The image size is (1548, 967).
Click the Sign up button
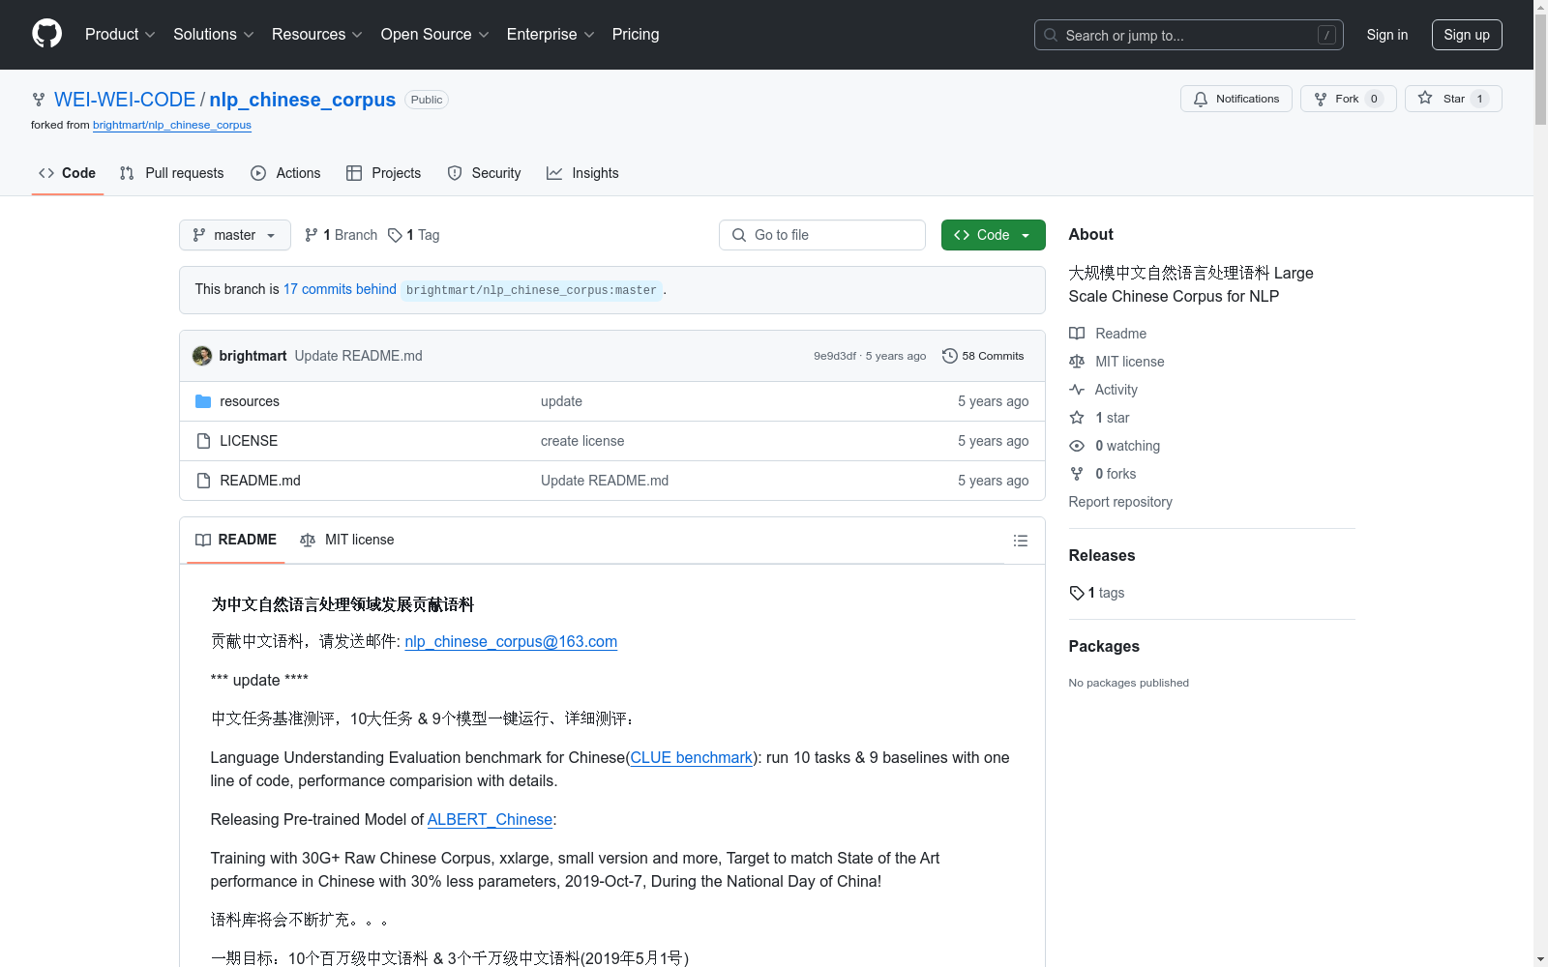point(1466,34)
